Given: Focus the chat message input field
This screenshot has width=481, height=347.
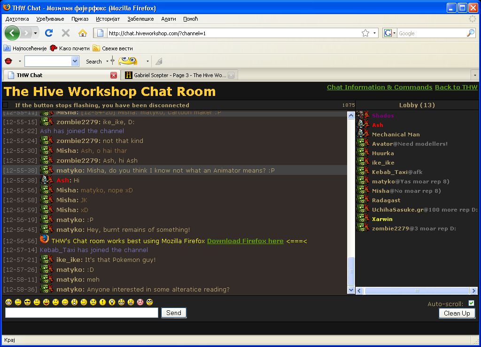Looking at the screenshot, I should (82, 313).
